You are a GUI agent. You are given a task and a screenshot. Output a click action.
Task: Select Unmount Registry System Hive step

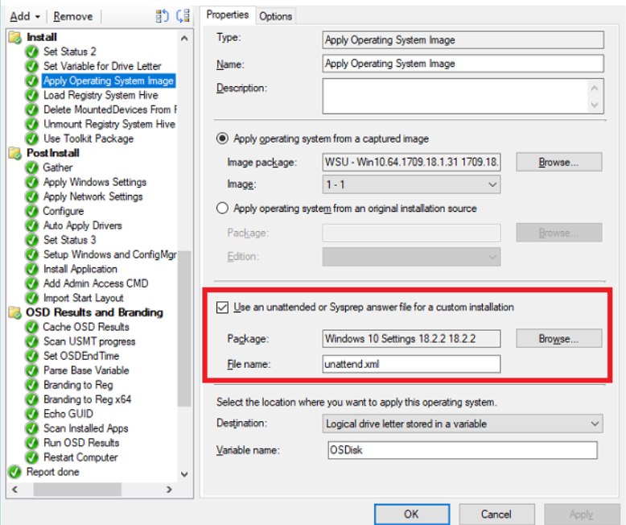pyautogui.click(x=109, y=124)
